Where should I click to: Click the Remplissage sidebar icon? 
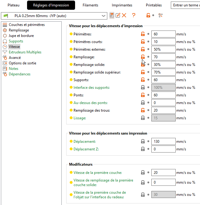click(5, 30)
